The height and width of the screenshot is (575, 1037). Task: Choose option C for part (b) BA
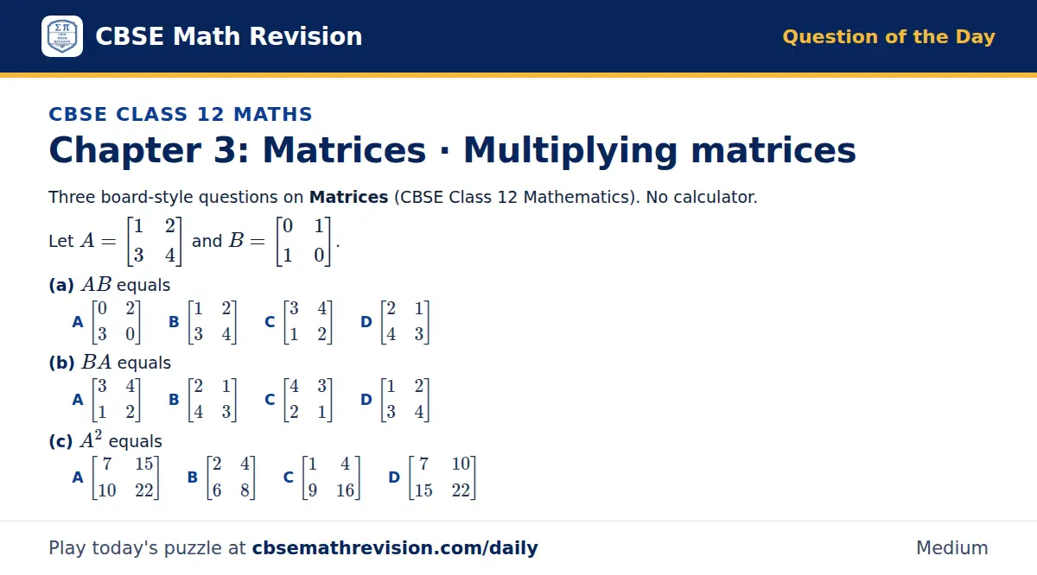pyautogui.click(x=298, y=400)
